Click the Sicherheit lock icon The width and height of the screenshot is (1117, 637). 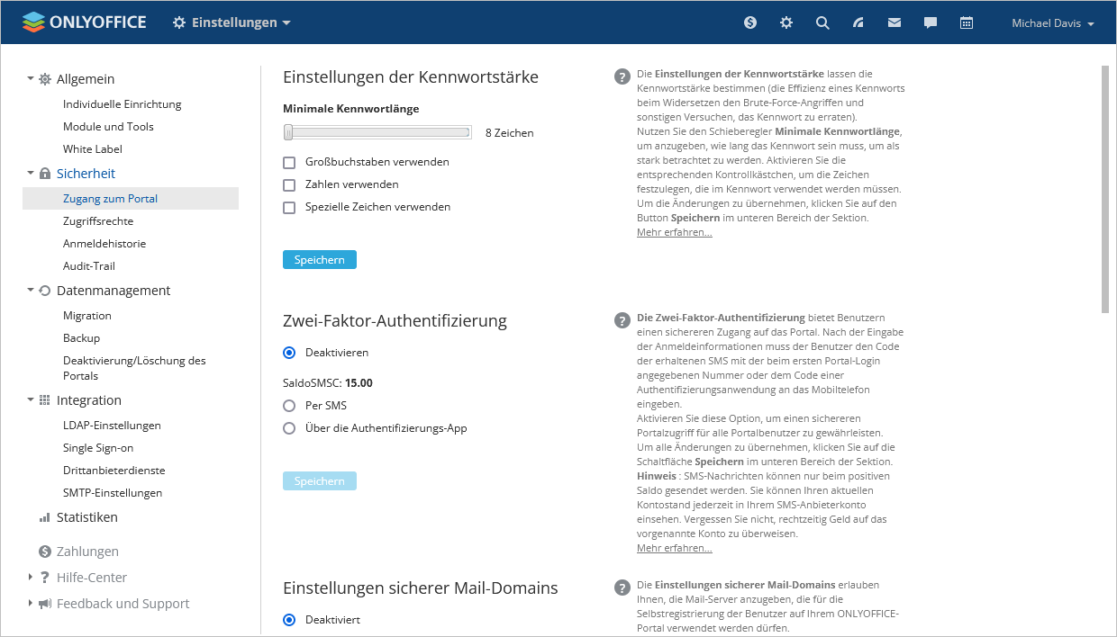click(45, 174)
